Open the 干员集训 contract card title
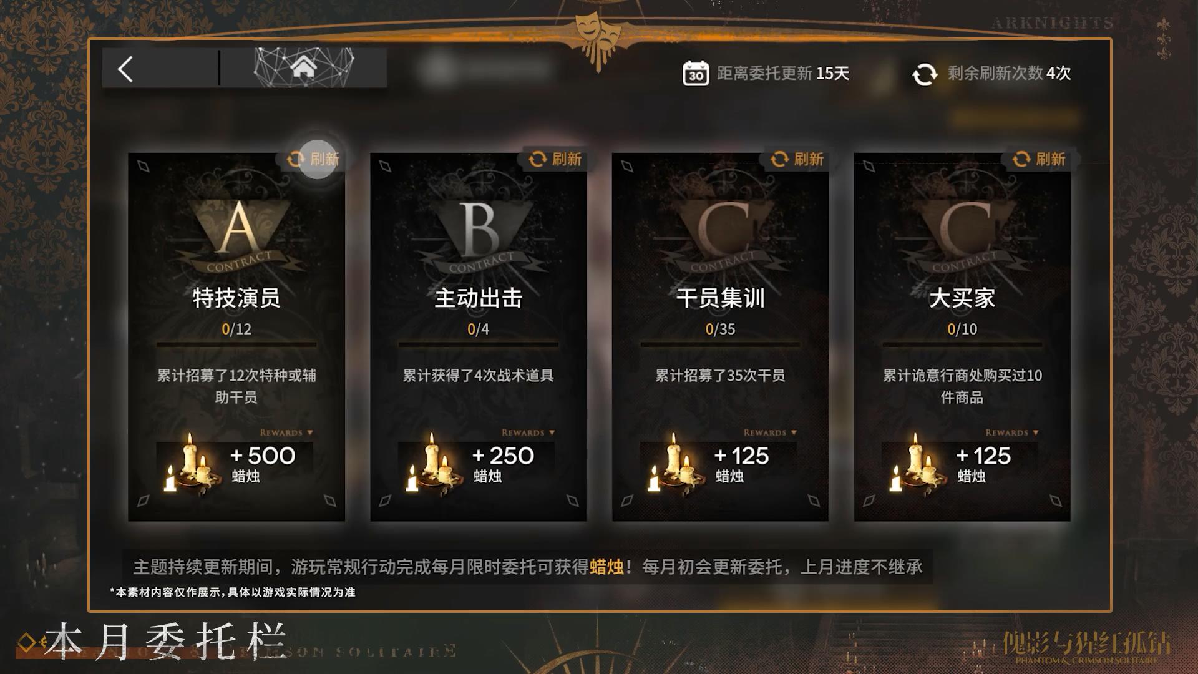This screenshot has width=1198, height=674. tap(721, 298)
